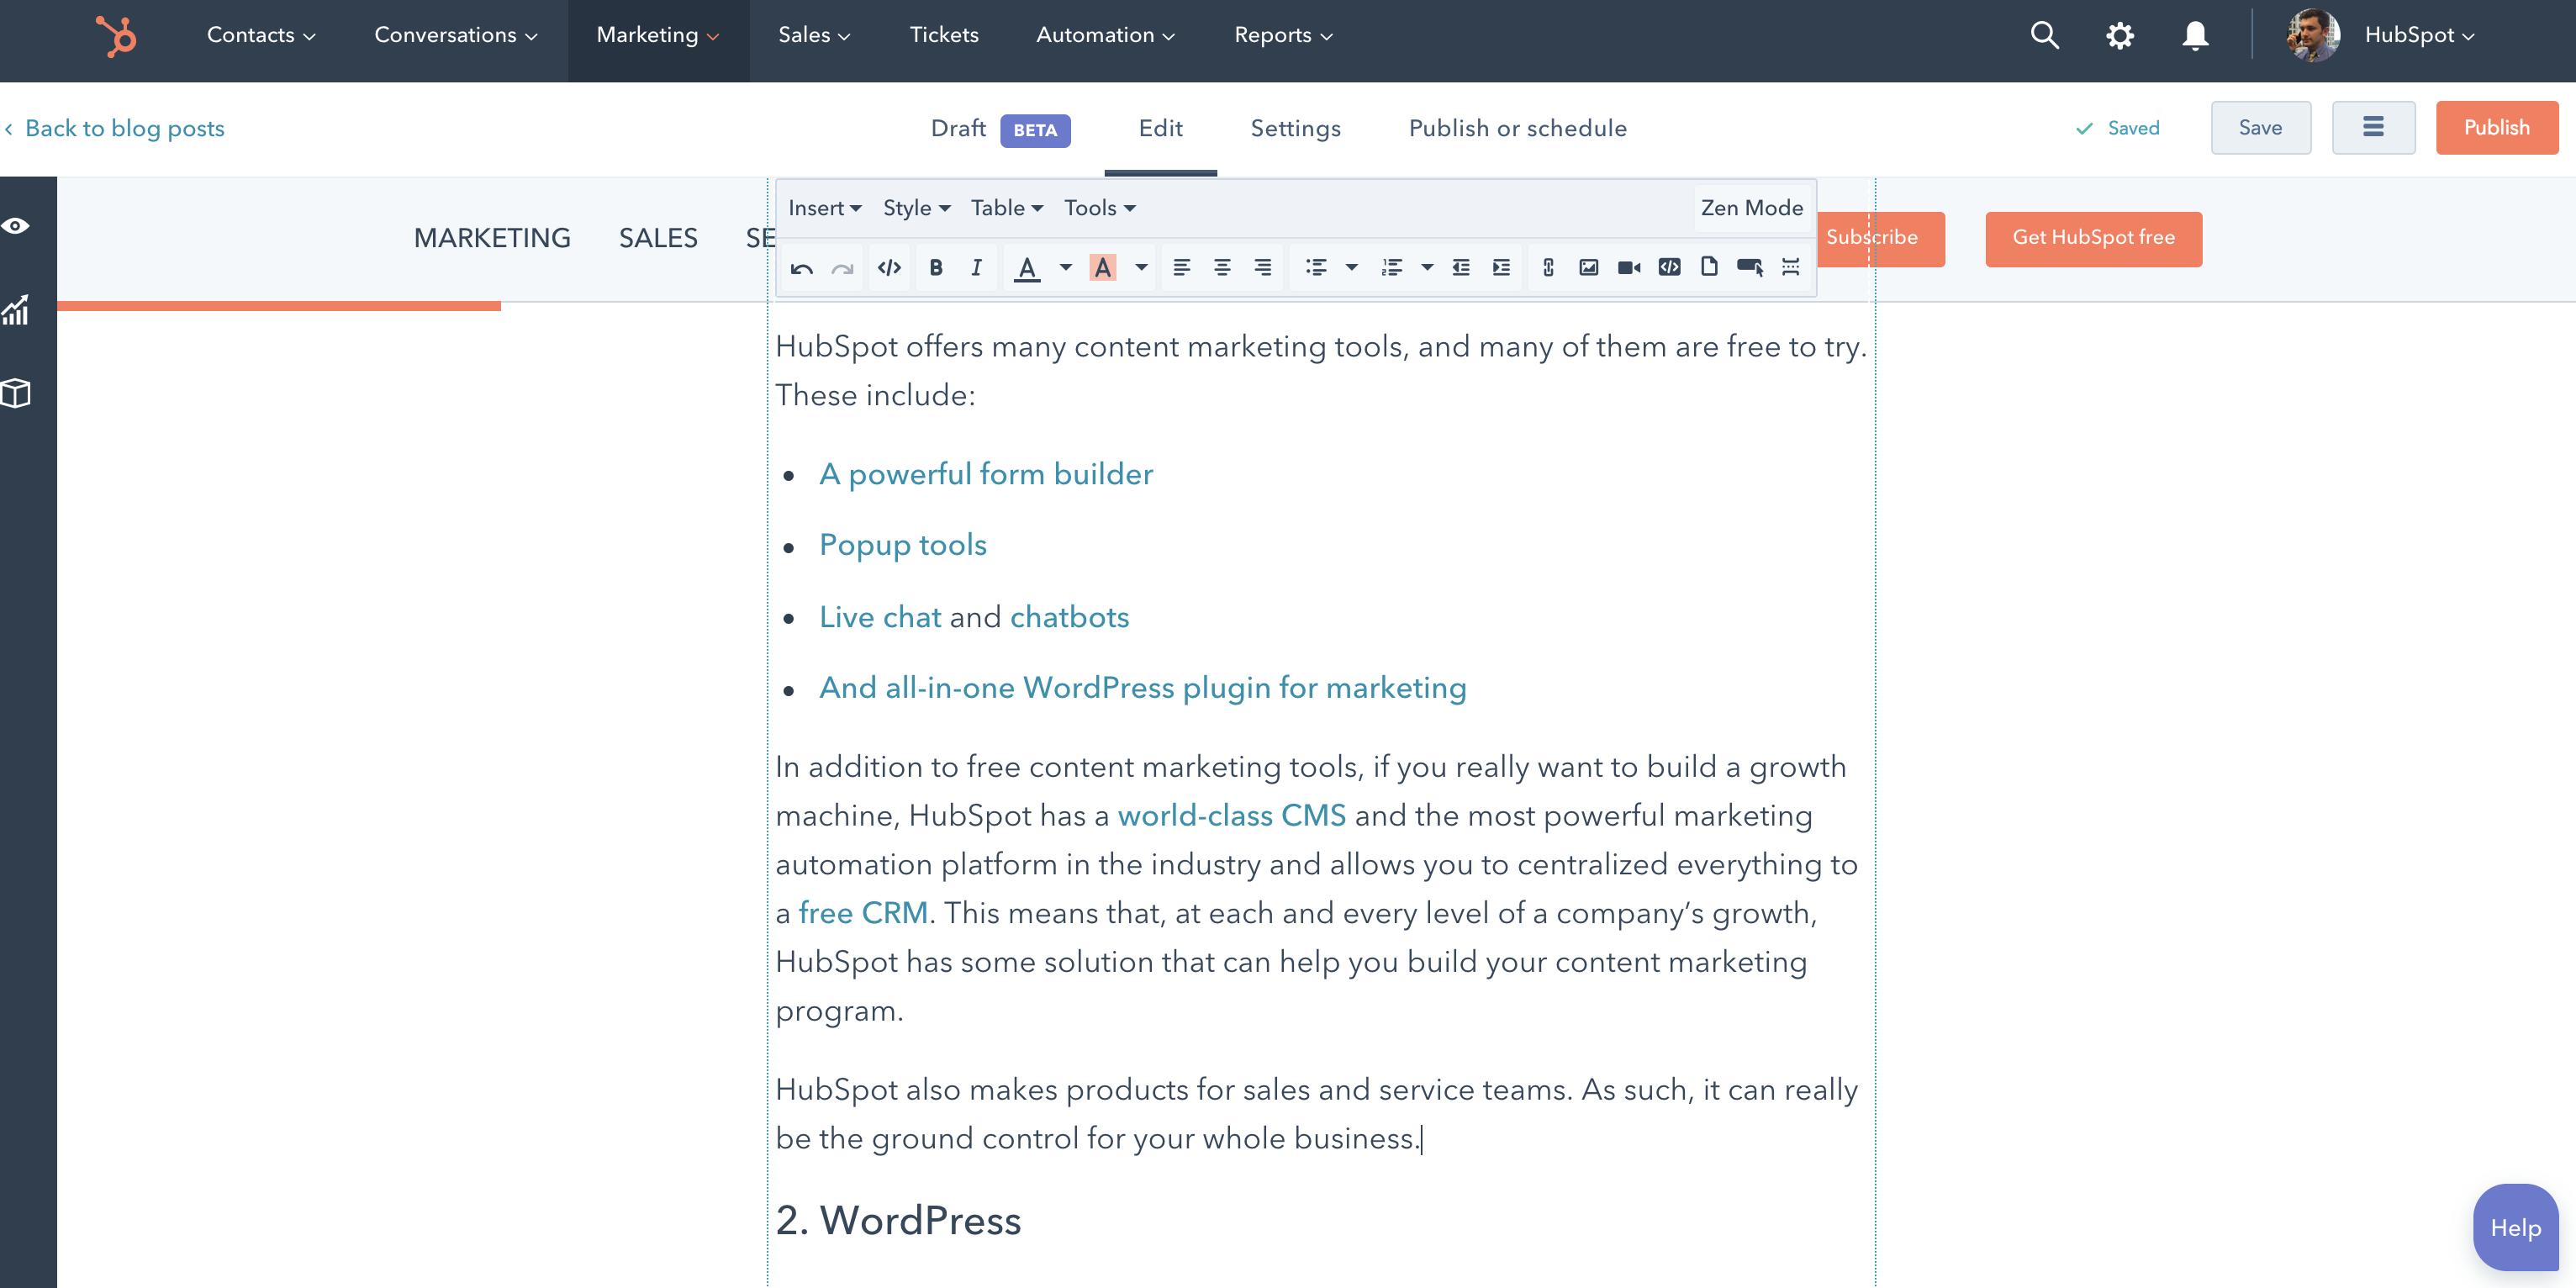Toggle numbered list

(1392, 268)
